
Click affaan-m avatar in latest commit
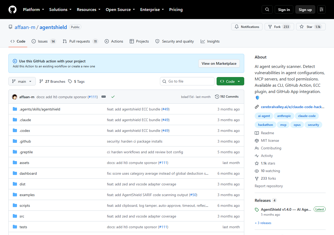point(15,97)
